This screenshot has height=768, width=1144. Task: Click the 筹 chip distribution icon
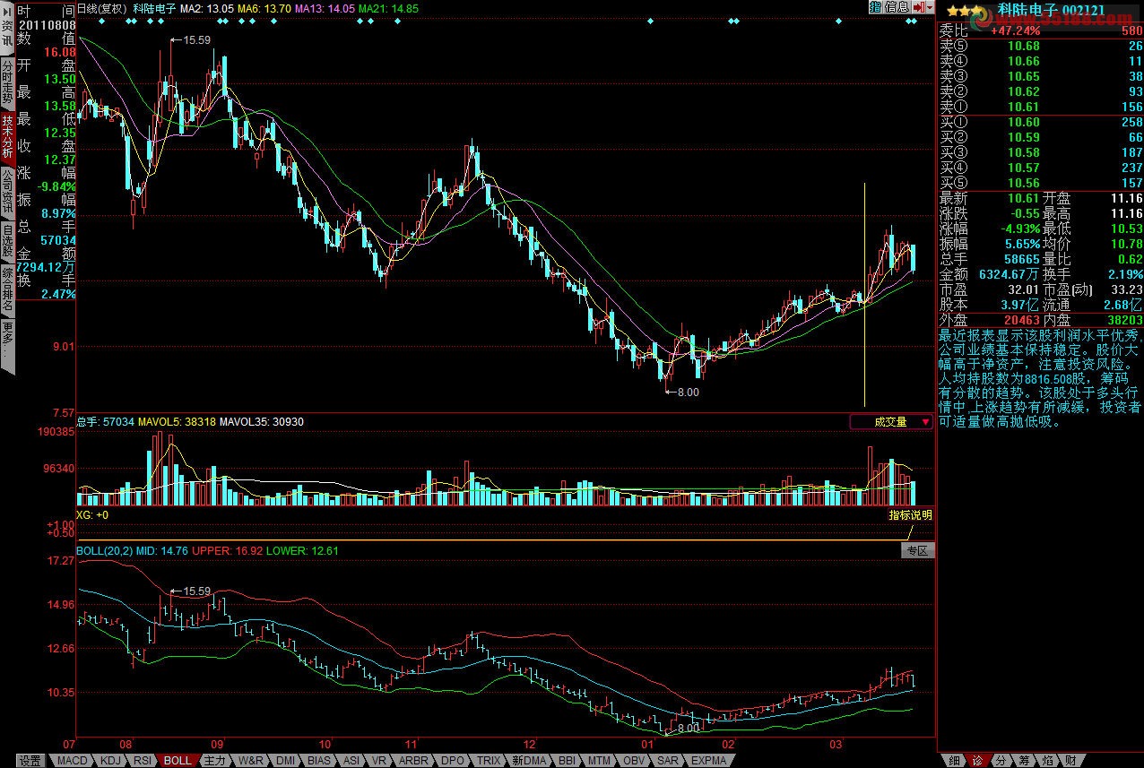pyautogui.click(x=1023, y=760)
